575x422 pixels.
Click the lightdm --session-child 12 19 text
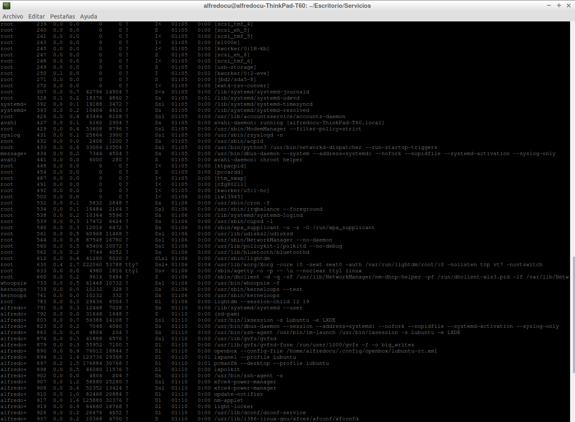[x=262, y=302]
